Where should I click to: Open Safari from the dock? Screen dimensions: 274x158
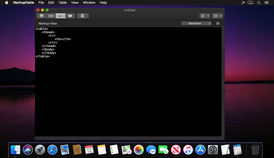(x=52, y=150)
